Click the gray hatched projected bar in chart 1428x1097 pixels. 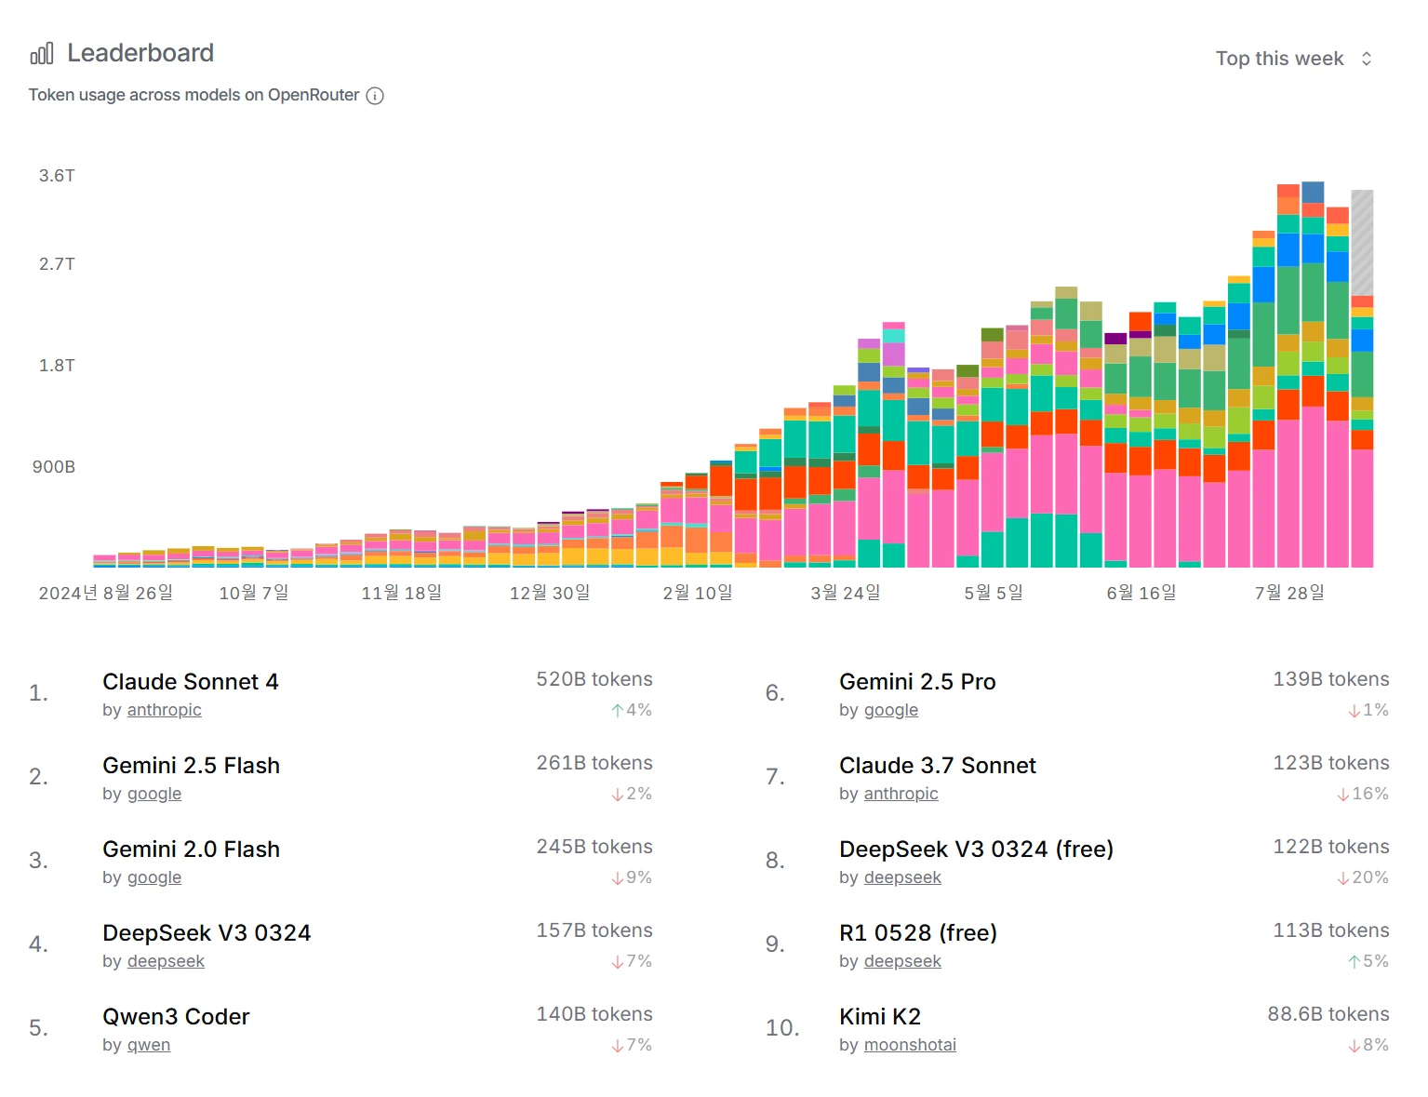coord(1362,242)
